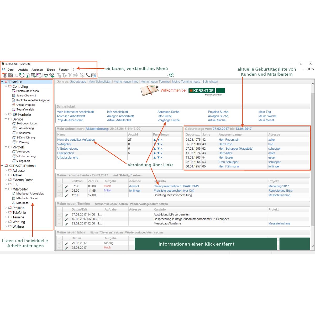This screenshot has width=315, height=315.
Task: Open the ? help menu
Action: (x=73, y=70)
